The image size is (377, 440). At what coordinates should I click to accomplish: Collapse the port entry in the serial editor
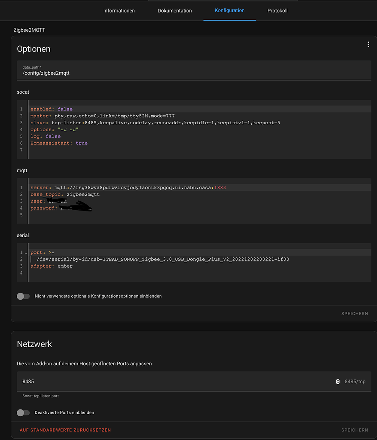(26, 253)
